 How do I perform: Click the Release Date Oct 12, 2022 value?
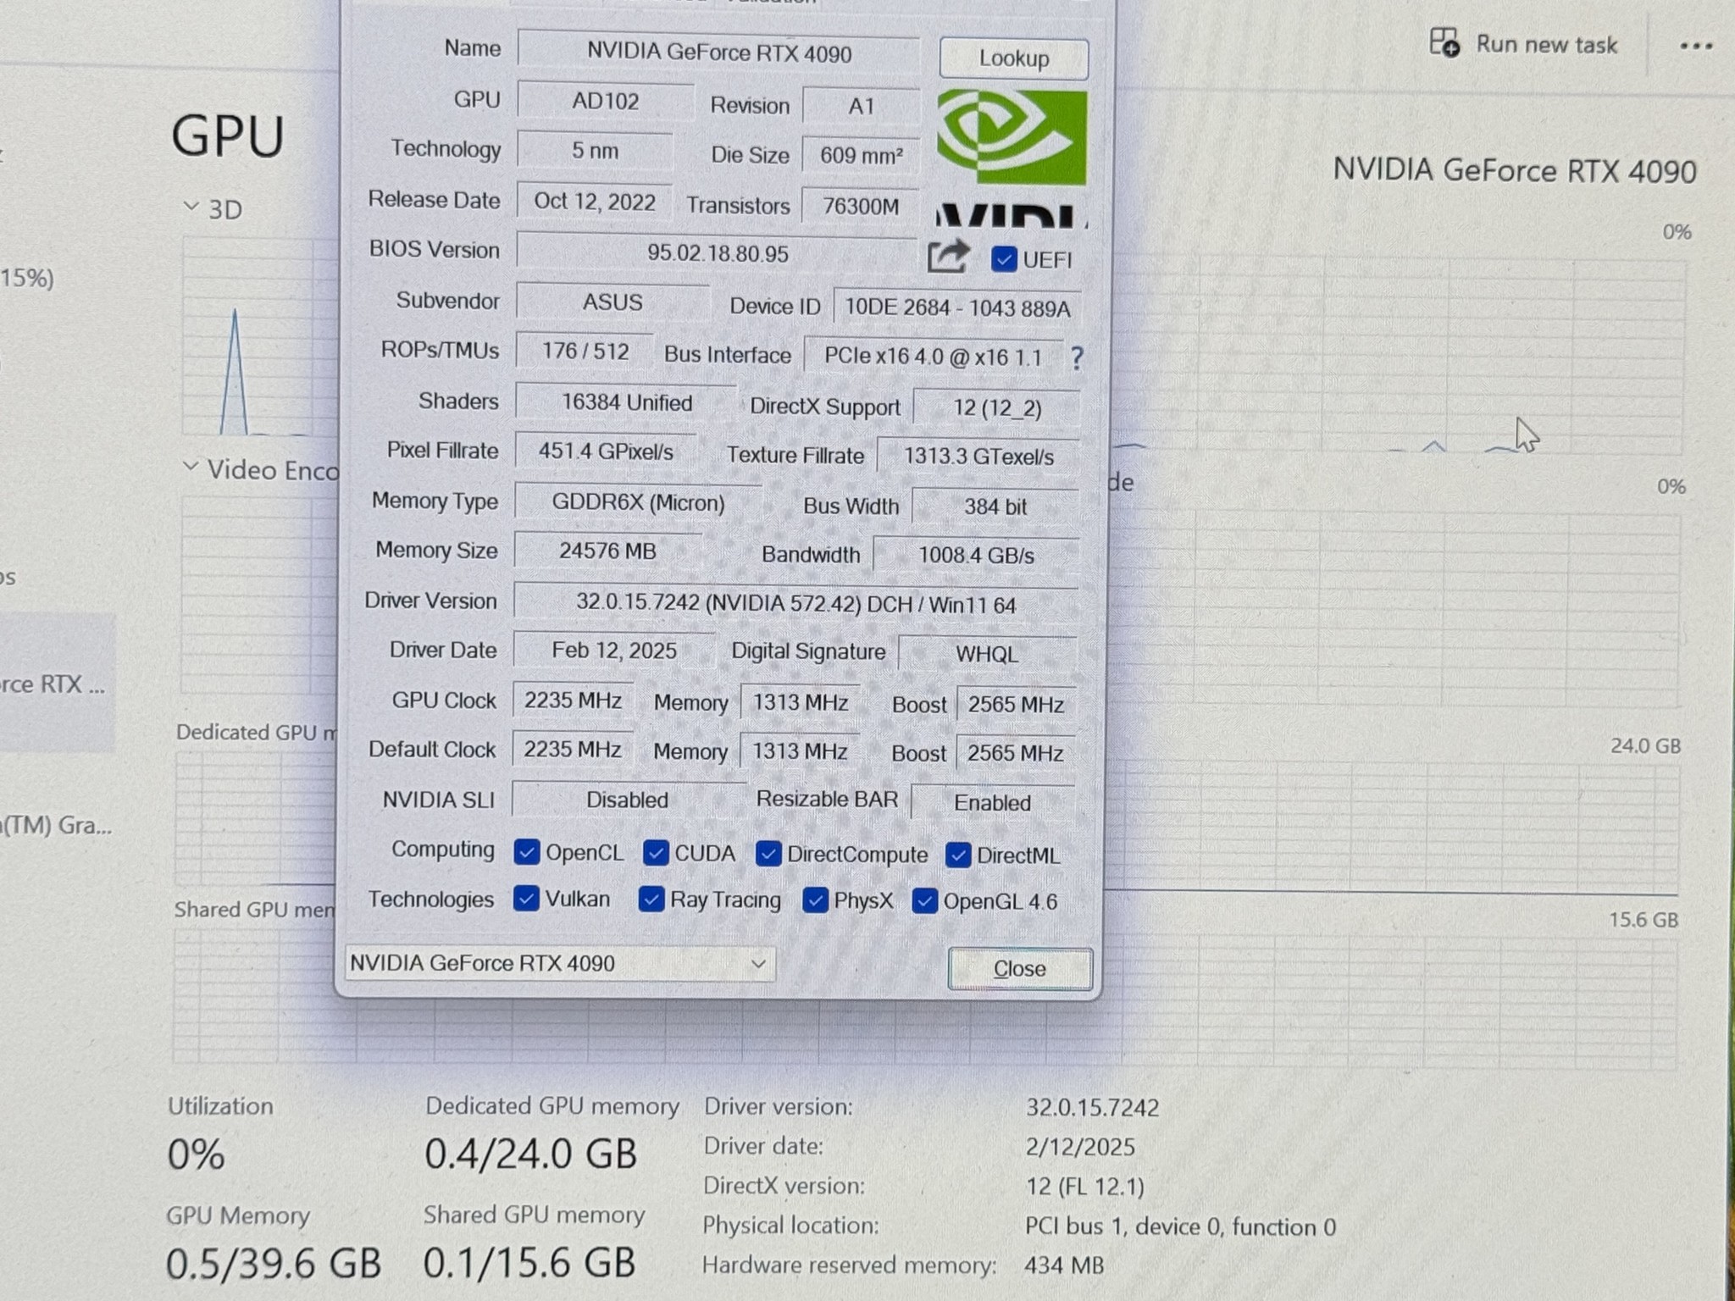[x=594, y=202]
